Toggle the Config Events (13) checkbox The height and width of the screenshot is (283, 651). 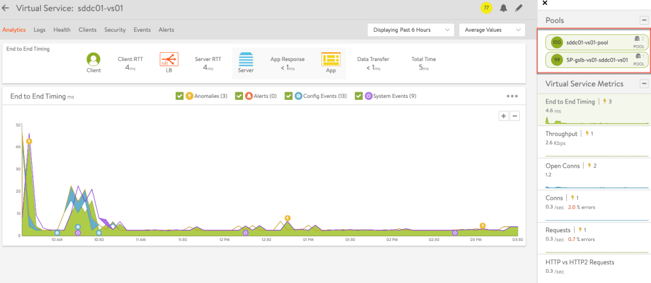pyautogui.click(x=289, y=96)
